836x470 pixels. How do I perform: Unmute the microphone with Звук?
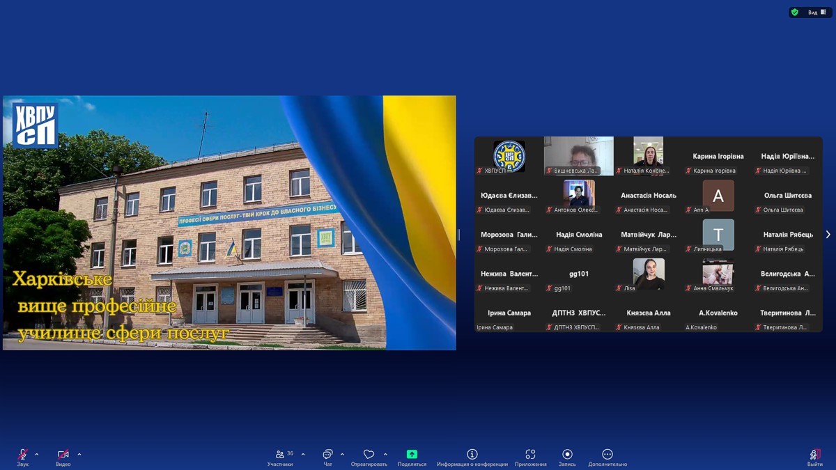pos(23,457)
